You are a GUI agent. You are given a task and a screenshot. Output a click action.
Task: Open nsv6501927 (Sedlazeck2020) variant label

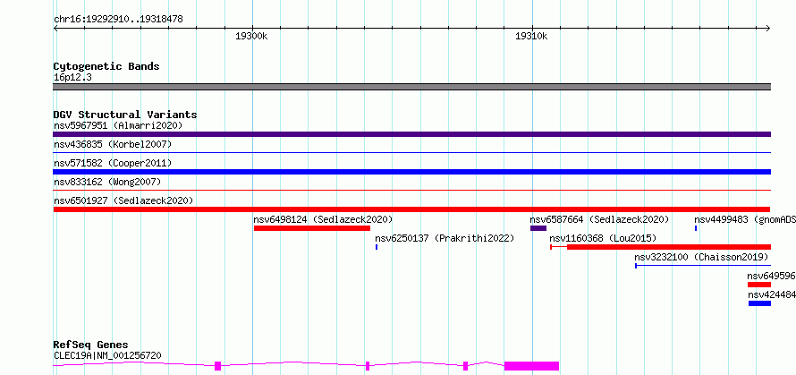pos(123,200)
